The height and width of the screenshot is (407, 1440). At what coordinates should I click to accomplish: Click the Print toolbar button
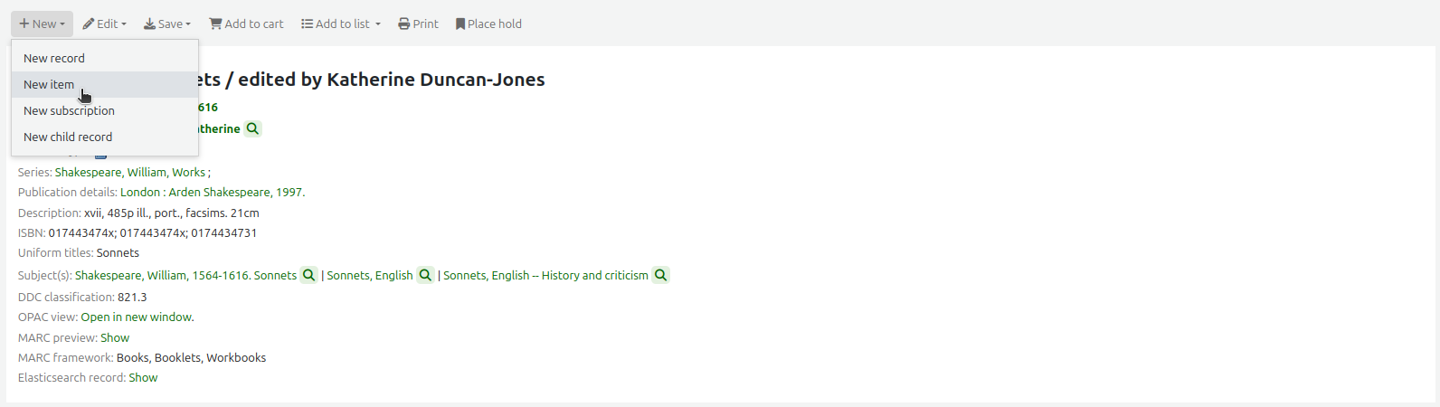pyautogui.click(x=418, y=24)
